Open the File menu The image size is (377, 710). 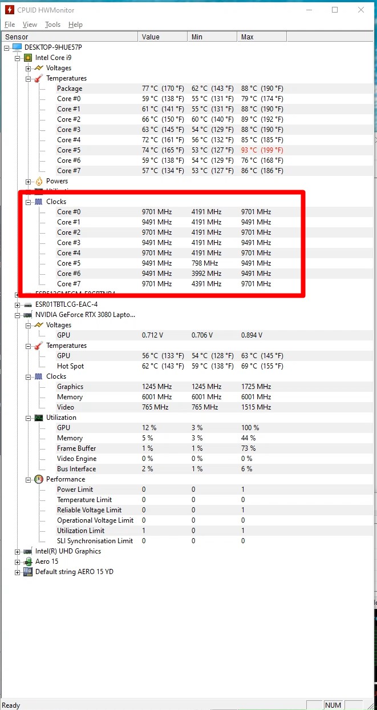tap(10, 25)
